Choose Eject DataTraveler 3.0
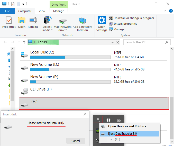 tap(130, 134)
